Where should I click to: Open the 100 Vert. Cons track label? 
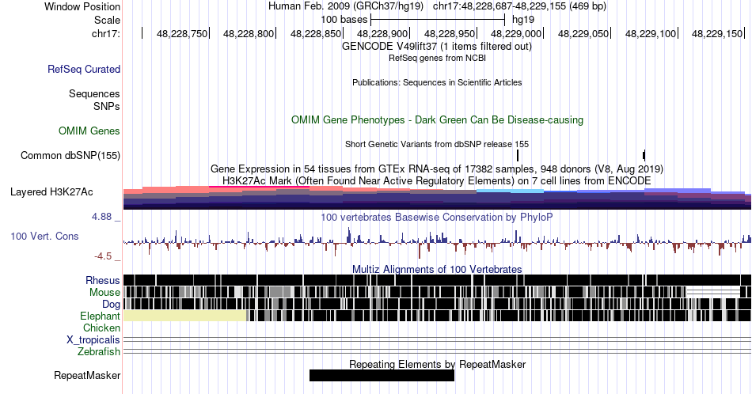pyautogui.click(x=44, y=236)
